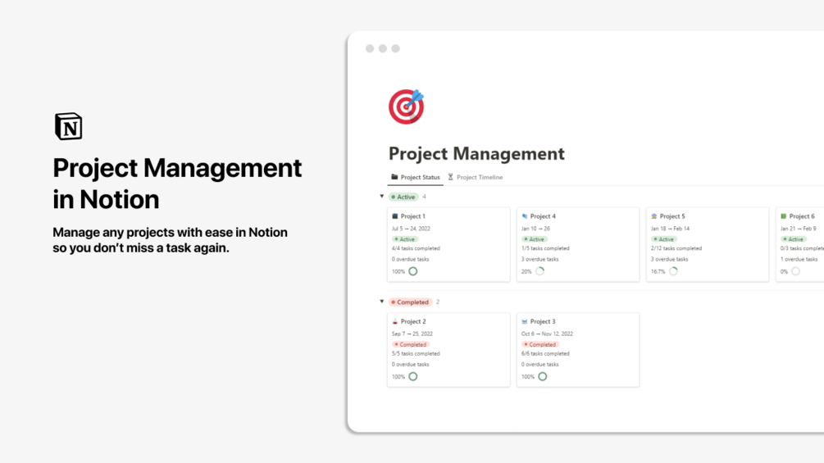
Task: Click the 'Oct 6 → Nov 12, 2022' date
Action: click(547, 334)
